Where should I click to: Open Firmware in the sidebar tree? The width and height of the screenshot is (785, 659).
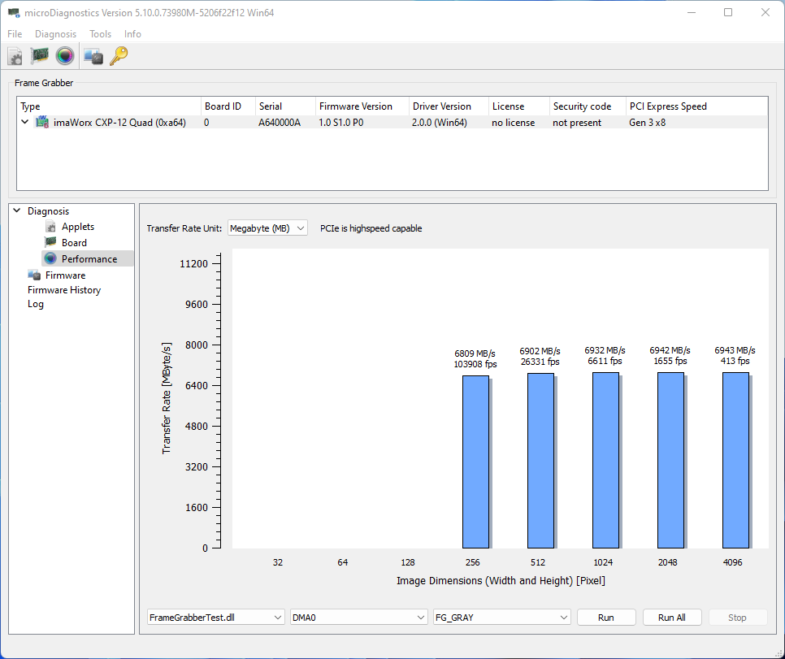point(64,275)
